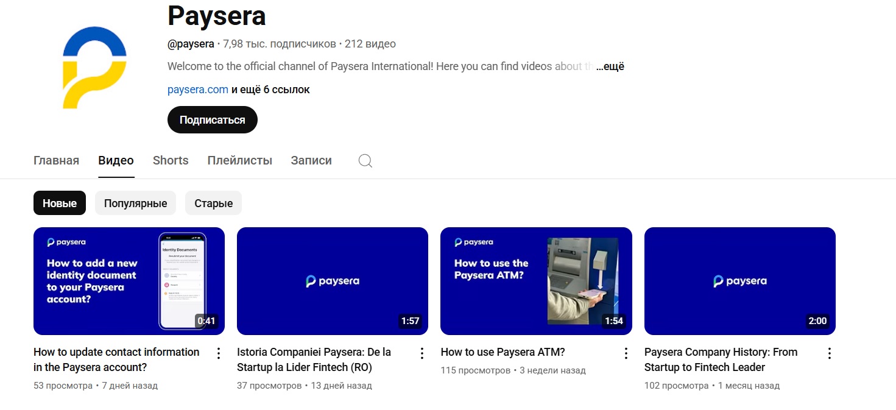The height and width of the screenshot is (410, 896).
Task: Open the paysera.com link
Action: tap(197, 89)
